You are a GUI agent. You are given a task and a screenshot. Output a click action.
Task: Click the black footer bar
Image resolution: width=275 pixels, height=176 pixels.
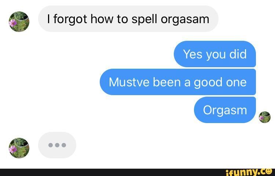coord(137,172)
